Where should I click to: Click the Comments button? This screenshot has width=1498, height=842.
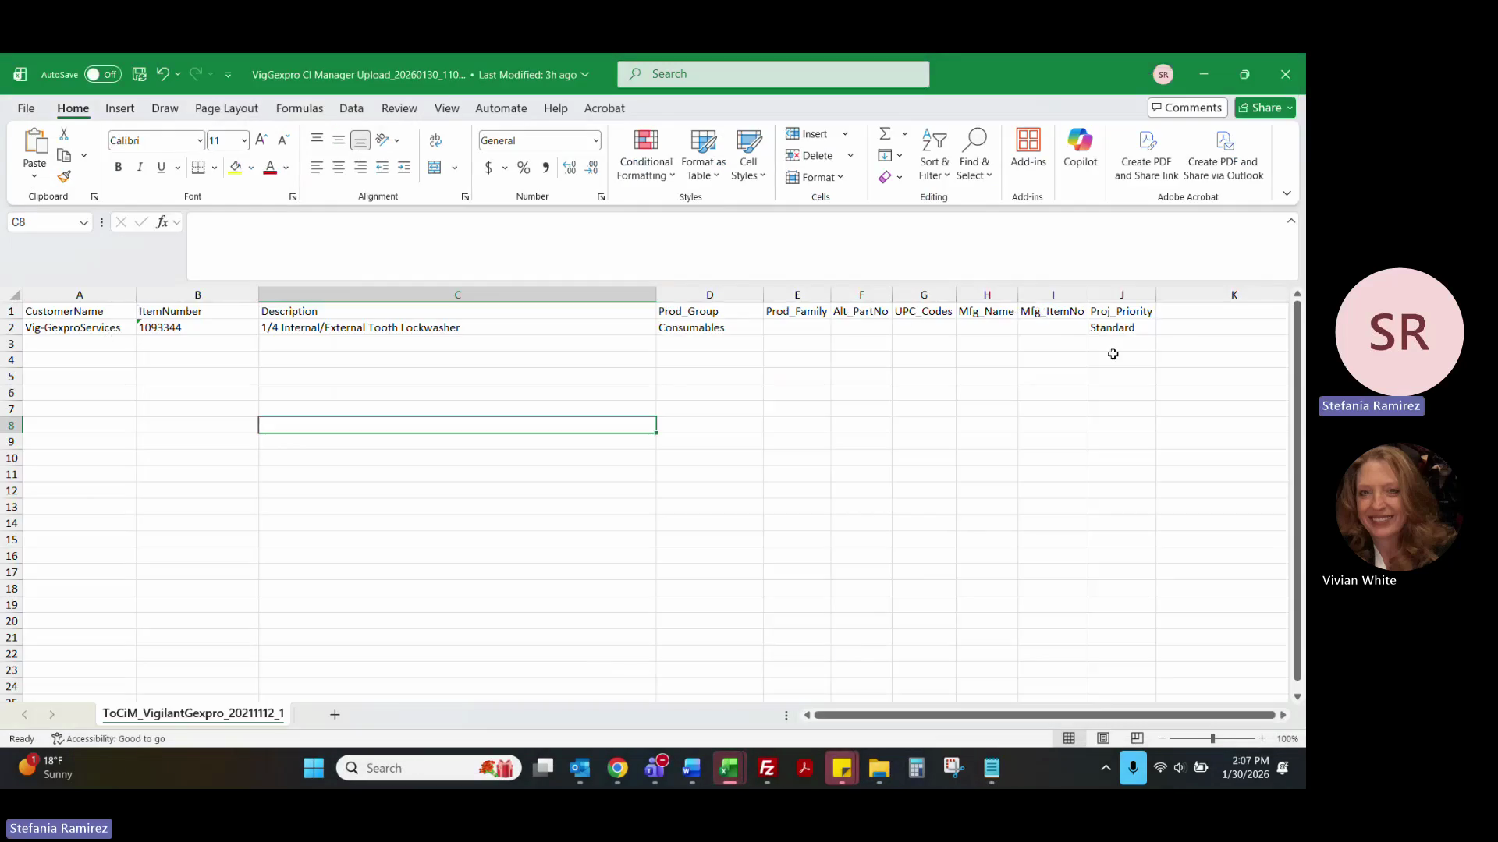(1187, 108)
